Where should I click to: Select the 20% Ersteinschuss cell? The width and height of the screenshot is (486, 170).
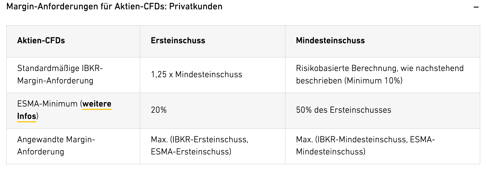[x=159, y=110]
